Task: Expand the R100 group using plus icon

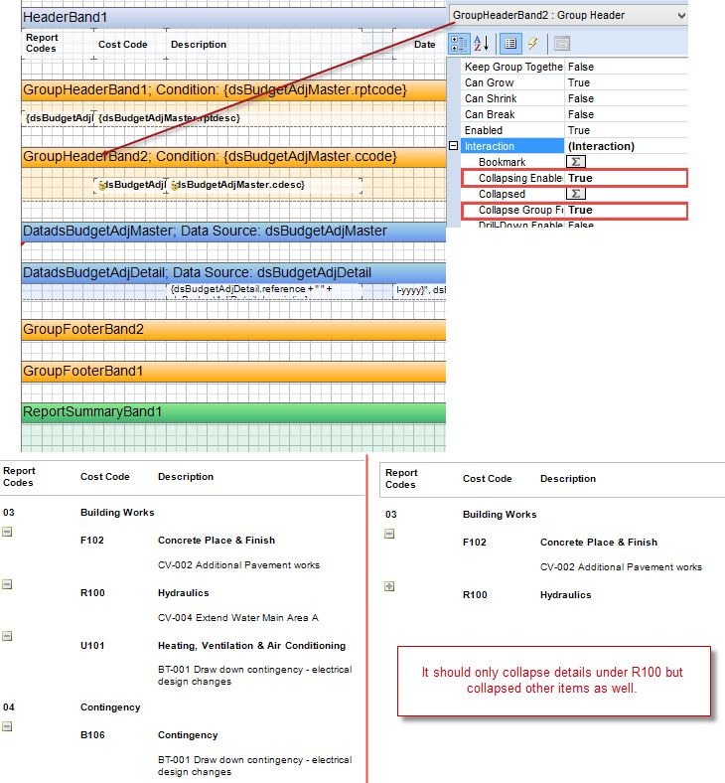Action: [389, 585]
